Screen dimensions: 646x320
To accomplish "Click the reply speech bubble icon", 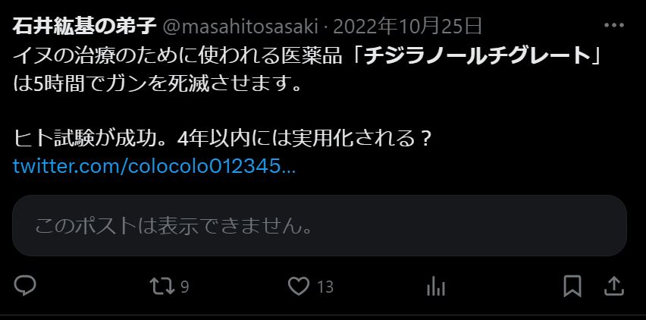I will pyautogui.click(x=25, y=285).
